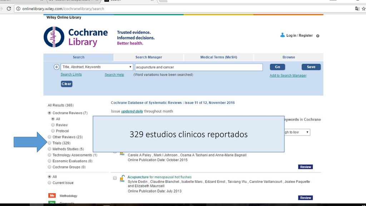Open the sort order dropdown ending in 'to low'
Screen dimensions: 366x206
(297, 132)
